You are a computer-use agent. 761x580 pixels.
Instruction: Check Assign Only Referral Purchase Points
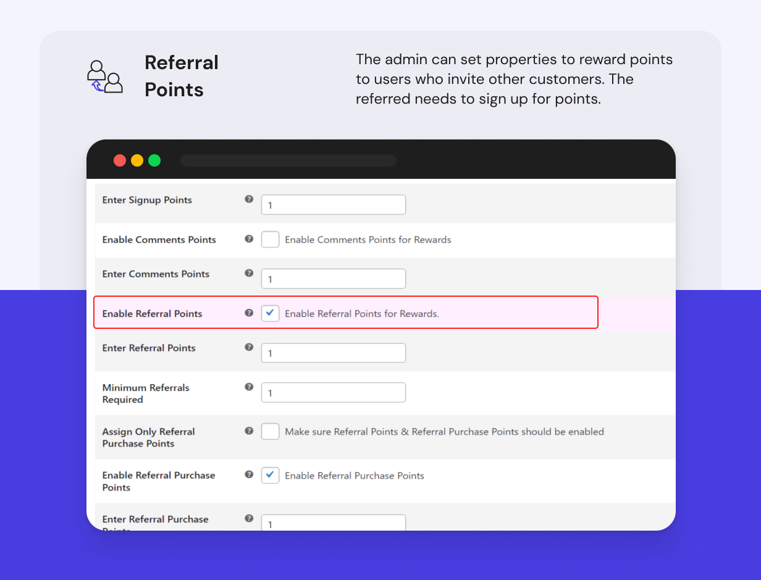tap(270, 431)
